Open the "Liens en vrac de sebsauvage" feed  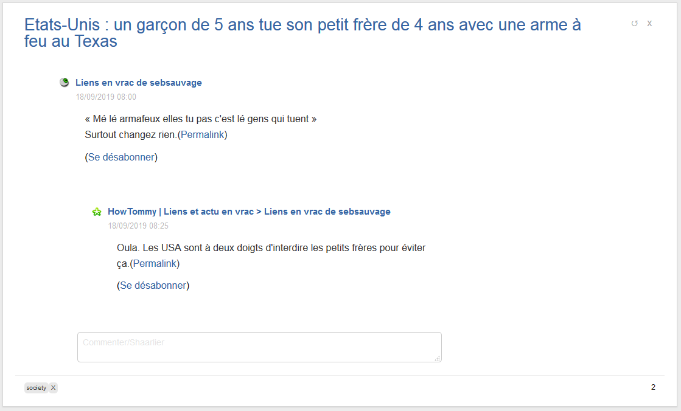point(139,83)
